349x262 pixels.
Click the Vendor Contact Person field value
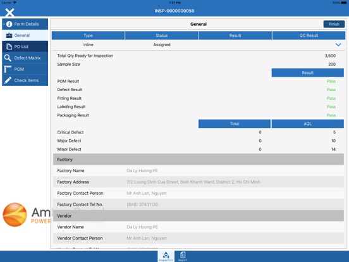(x=147, y=238)
